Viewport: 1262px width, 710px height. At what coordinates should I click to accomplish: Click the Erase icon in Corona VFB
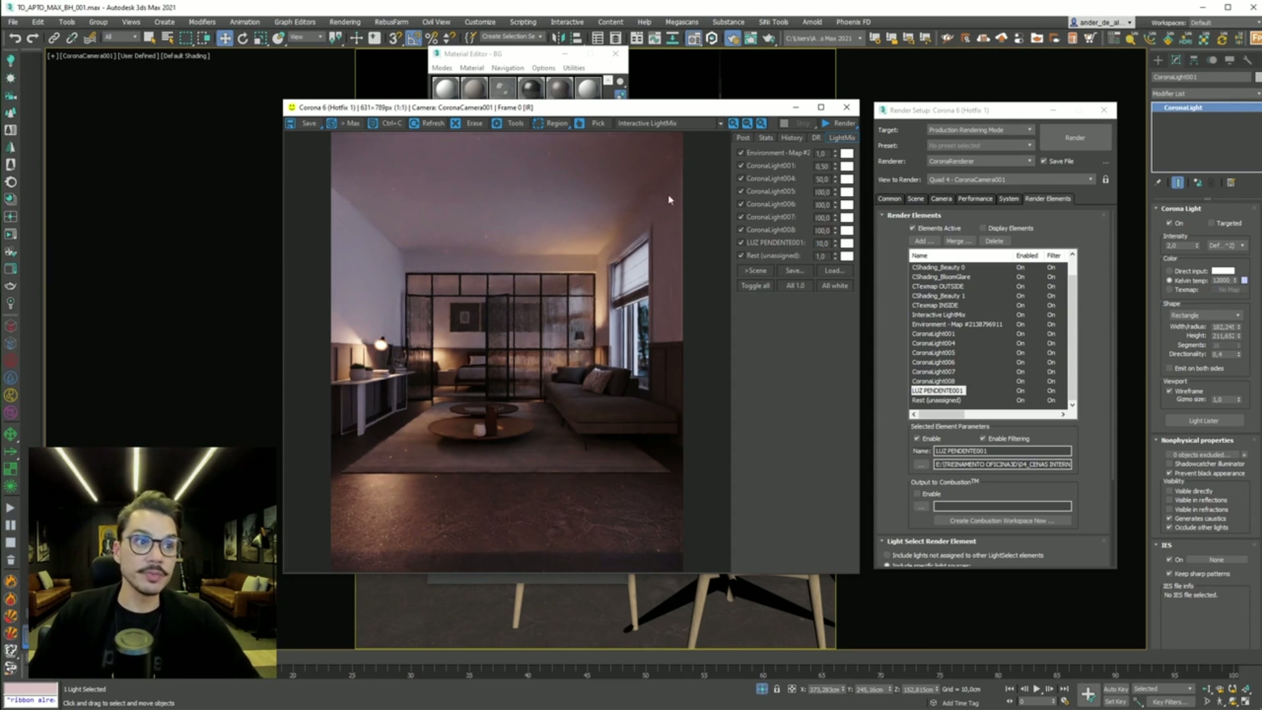[456, 124]
